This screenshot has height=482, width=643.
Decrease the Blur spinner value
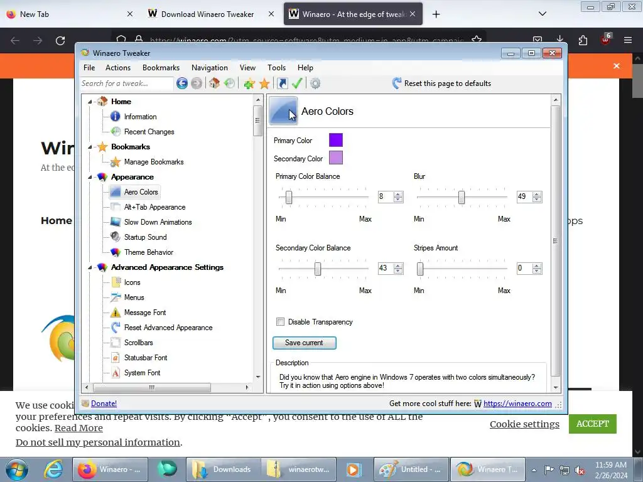coord(537,200)
